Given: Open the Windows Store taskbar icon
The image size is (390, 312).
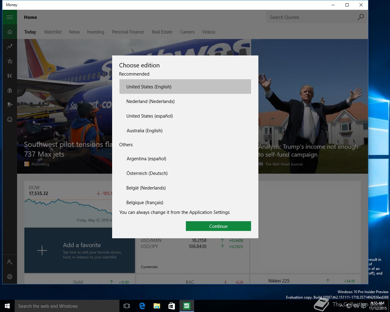Looking at the screenshot, I should click(x=172, y=306).
